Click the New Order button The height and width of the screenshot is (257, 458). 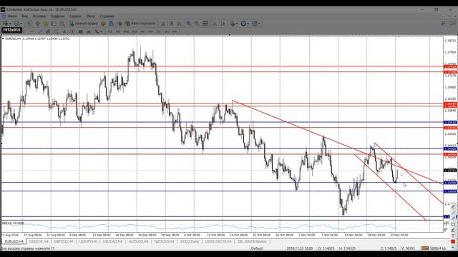[x=84, y=24]
